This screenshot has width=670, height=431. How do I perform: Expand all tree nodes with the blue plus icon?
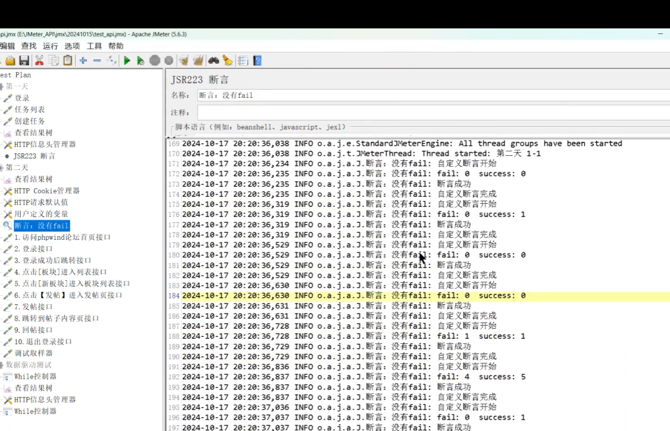(x=83, y=61)
